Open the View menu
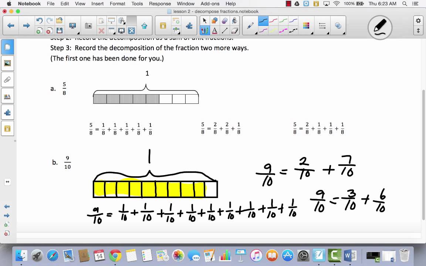The width and height of the screenshot is (426, 266). coord(80,4)
